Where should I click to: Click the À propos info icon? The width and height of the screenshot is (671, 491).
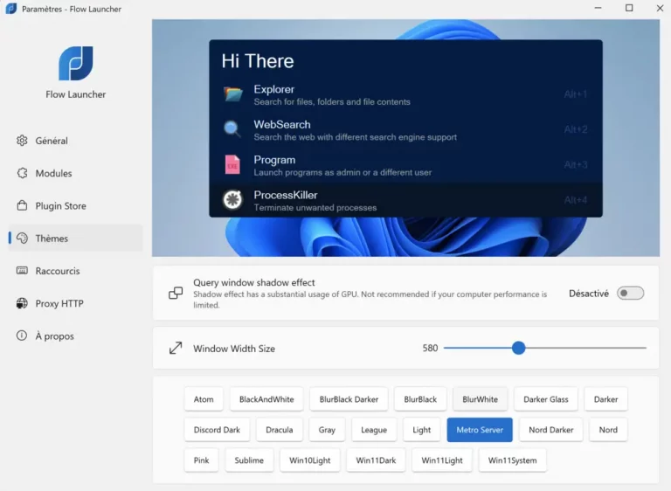coord(23,336)
